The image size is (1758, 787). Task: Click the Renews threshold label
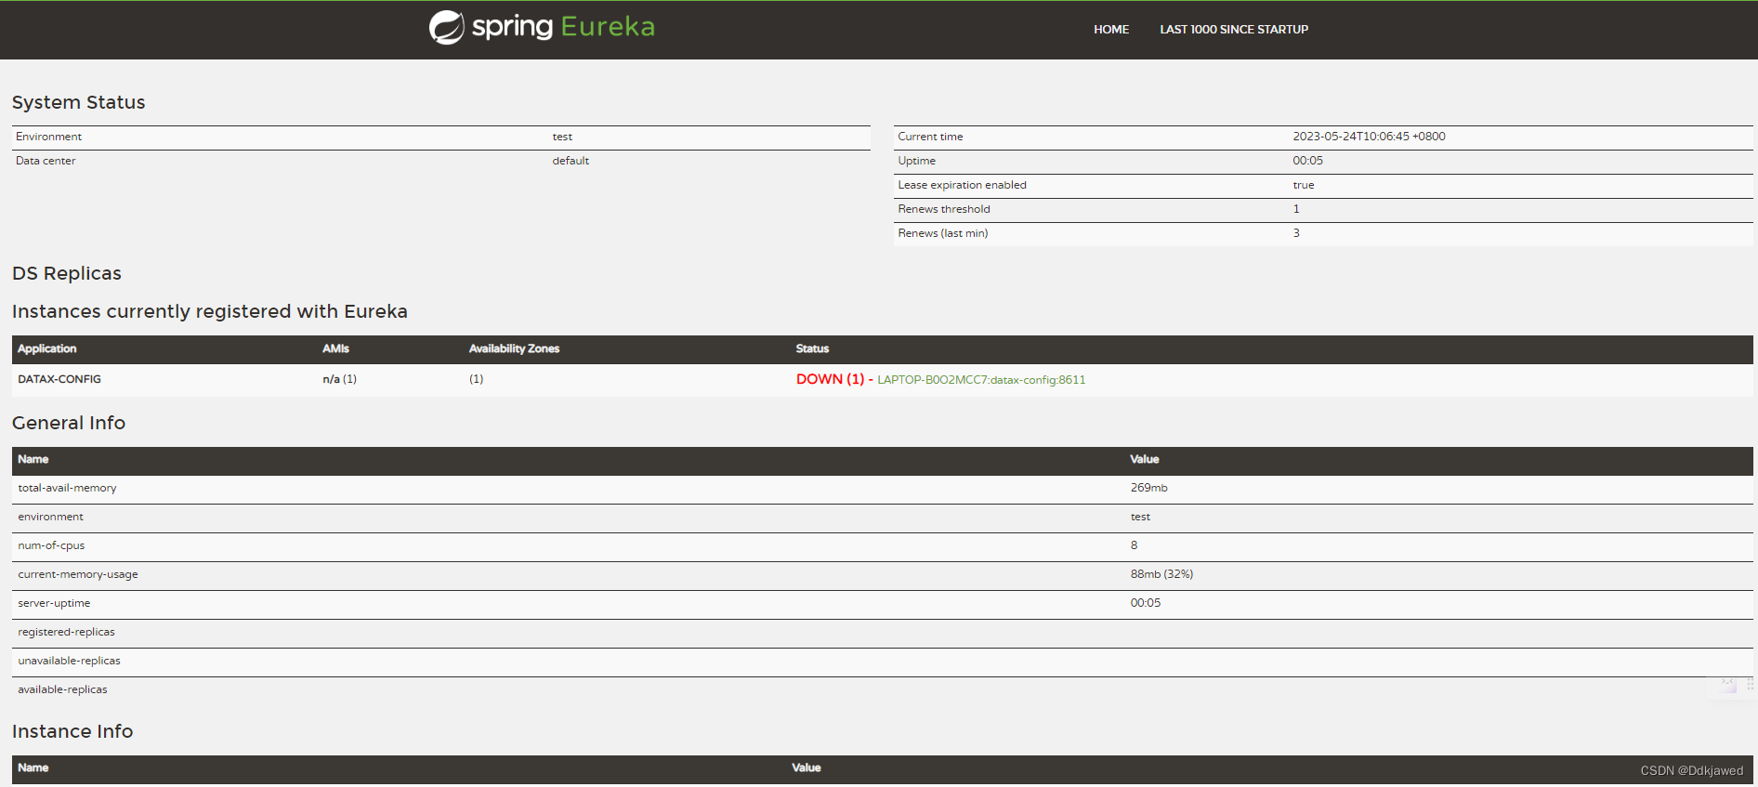(x=944, y=209)
